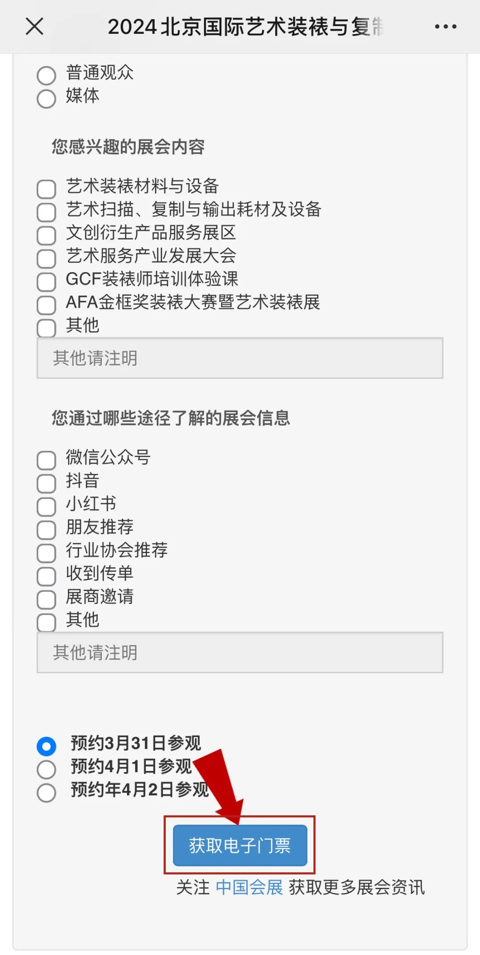Click the second 其他请注明 text field

pos(240,652)
